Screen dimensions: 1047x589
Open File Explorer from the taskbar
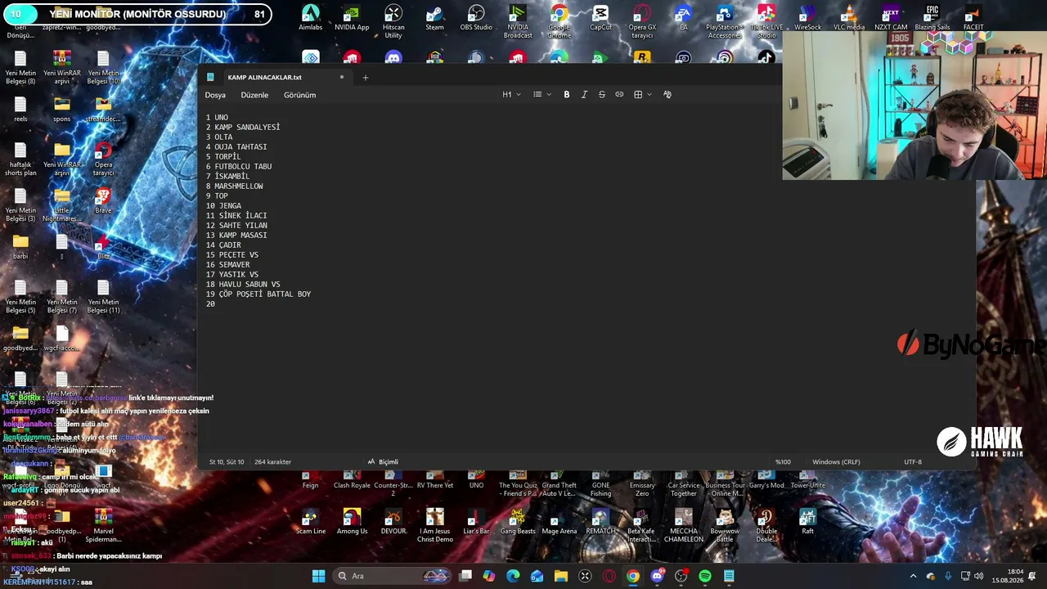(x=561, y=576)
